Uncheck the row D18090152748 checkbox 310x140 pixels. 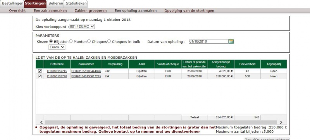pyautogui.click(x=40, y=76)
